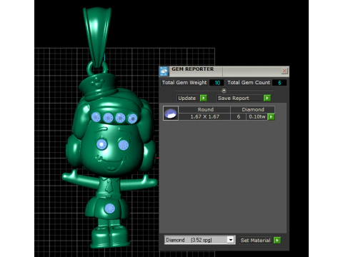343x257 pixels.
Task: Click the green arrow next to Update
Action: point(204,98)
